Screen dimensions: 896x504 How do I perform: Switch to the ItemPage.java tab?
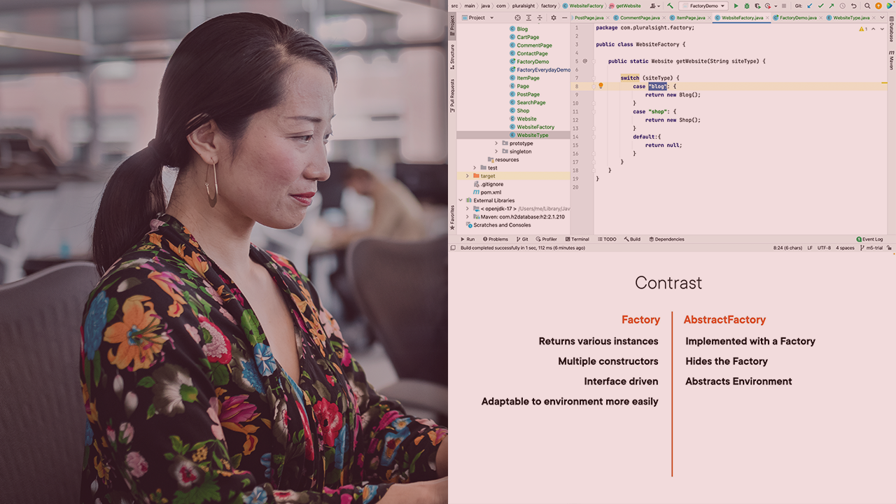(690, 17)
